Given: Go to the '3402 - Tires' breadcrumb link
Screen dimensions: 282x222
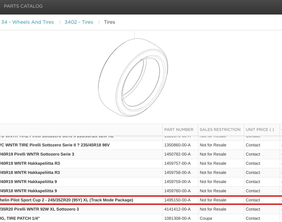Looking at the screenshot, I should [x=79, y=22].
